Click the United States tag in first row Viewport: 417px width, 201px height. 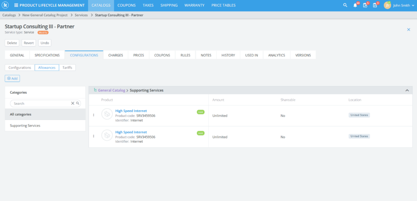[359, 115]
